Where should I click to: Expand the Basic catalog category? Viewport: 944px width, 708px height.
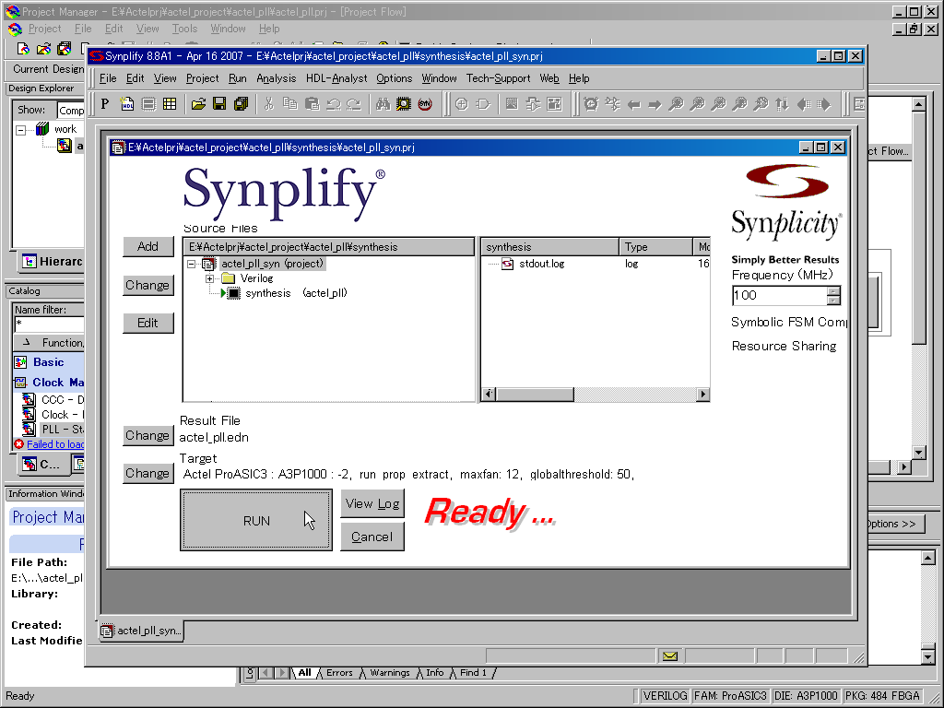pyautogui.click(x=48, y=361)
